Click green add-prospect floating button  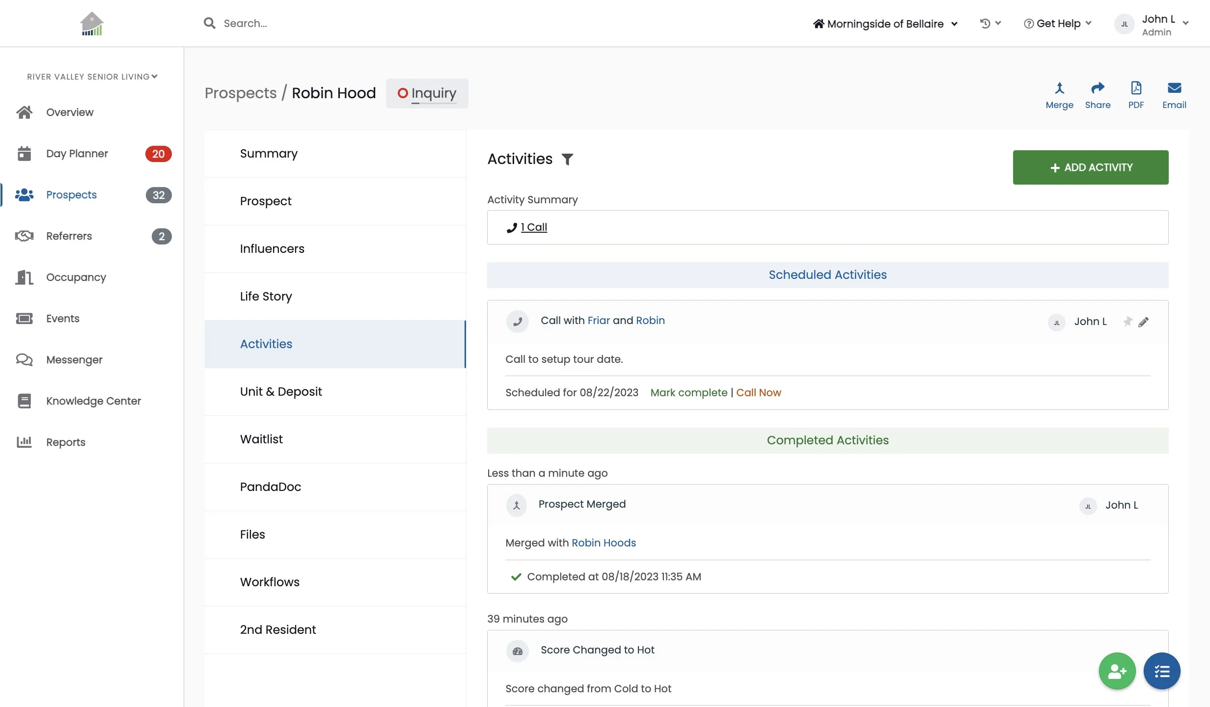click(1117, 671)
